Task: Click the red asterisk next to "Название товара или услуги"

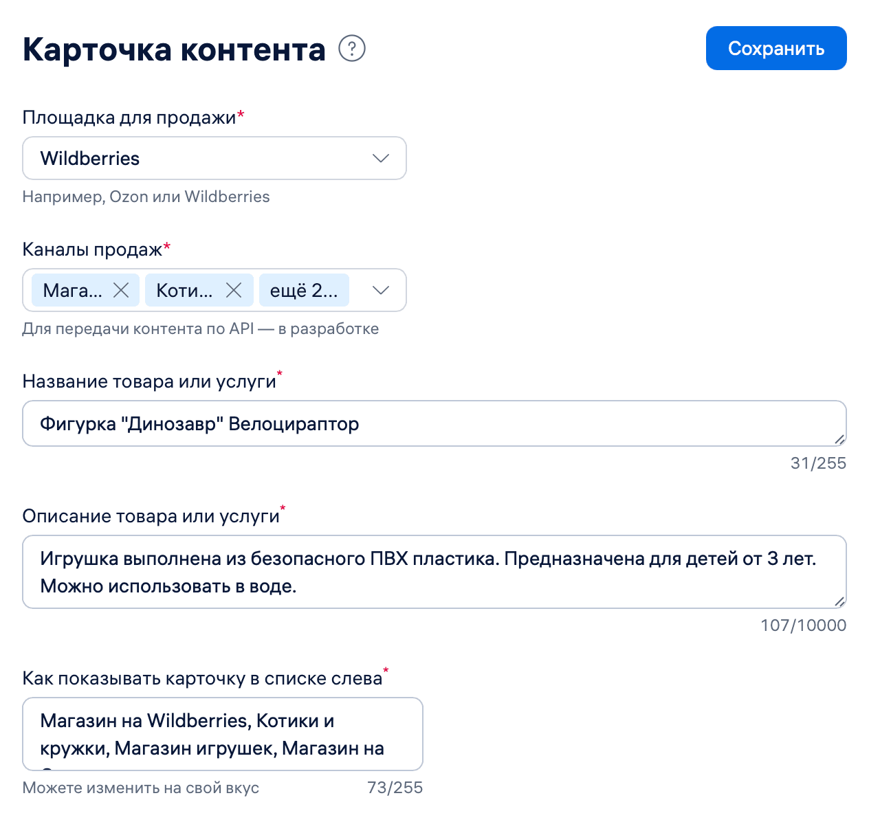Action: pyautogui.click(x=279, y=374)
